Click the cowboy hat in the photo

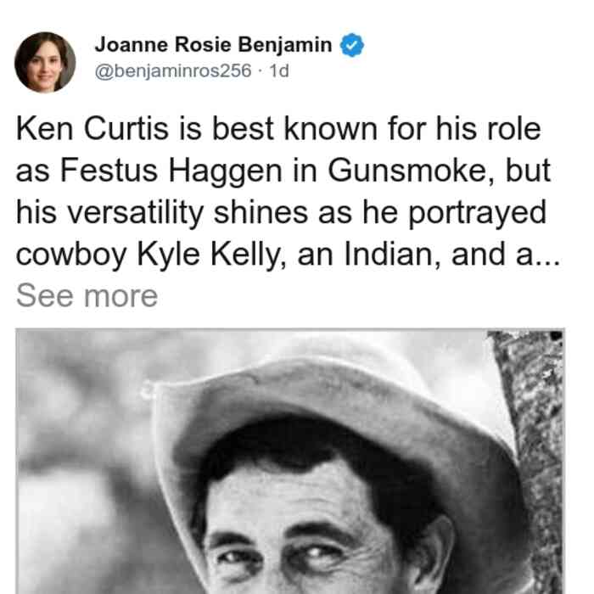point(333,417)
